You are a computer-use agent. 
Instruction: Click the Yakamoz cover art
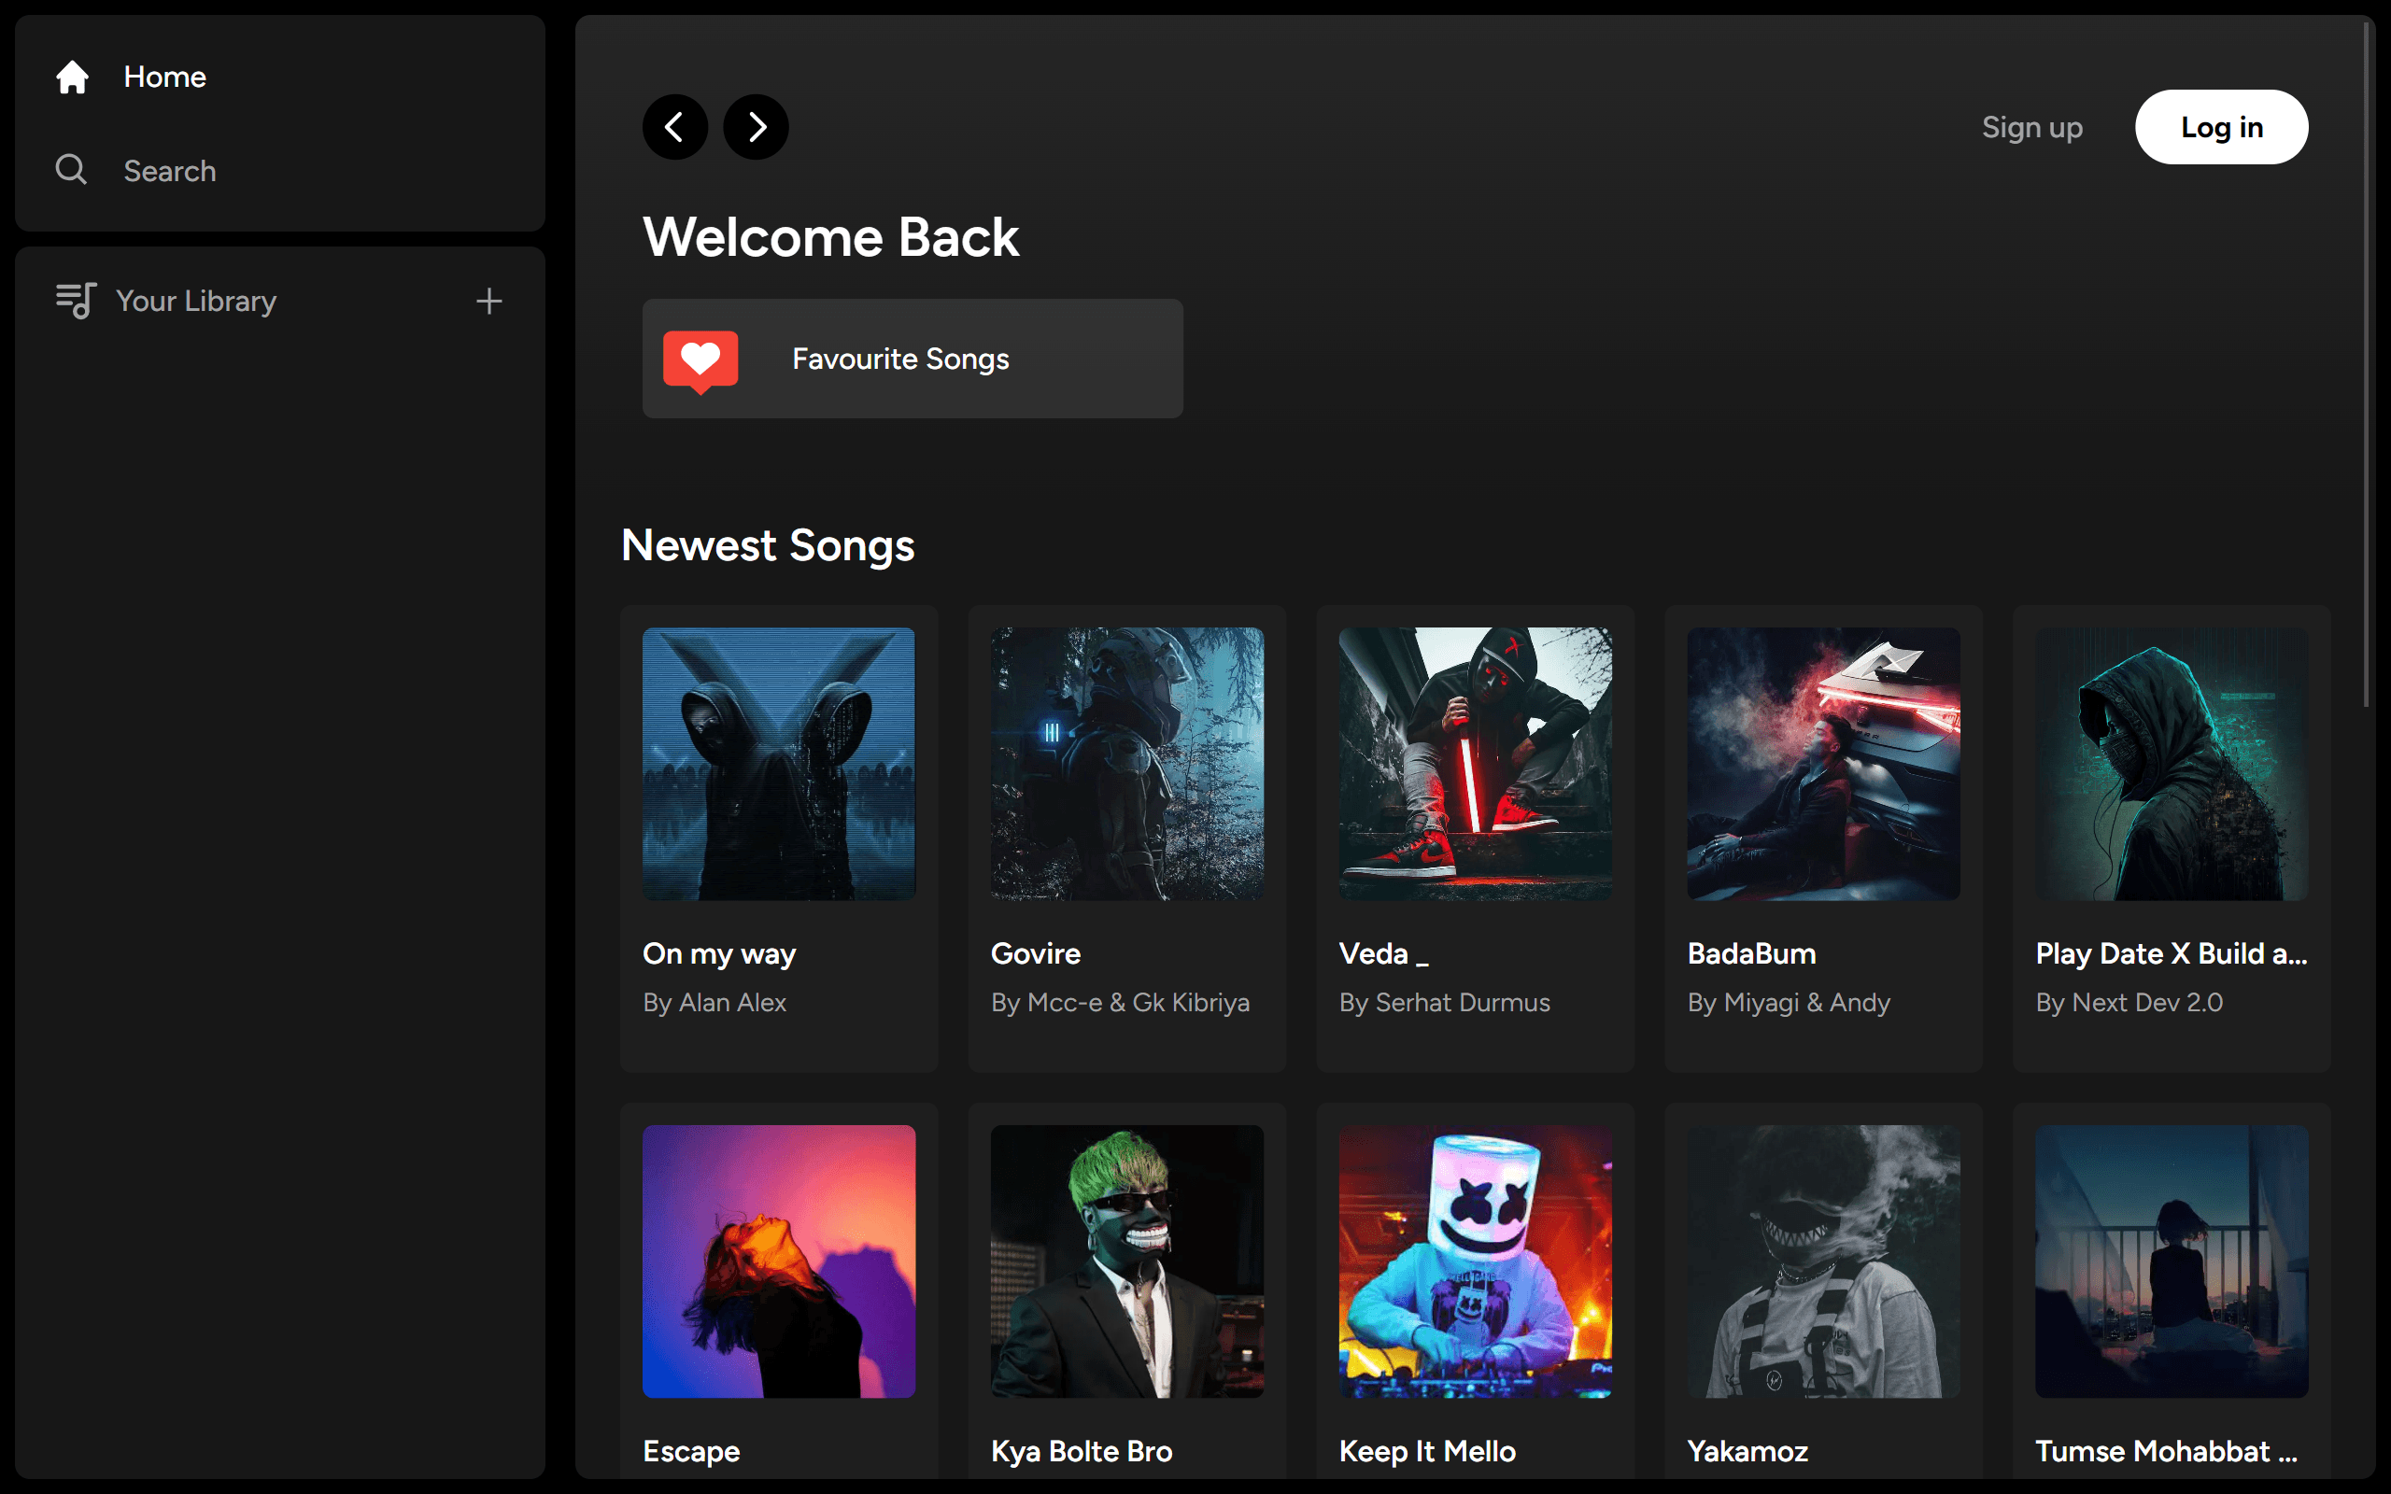(1824, 1261)
